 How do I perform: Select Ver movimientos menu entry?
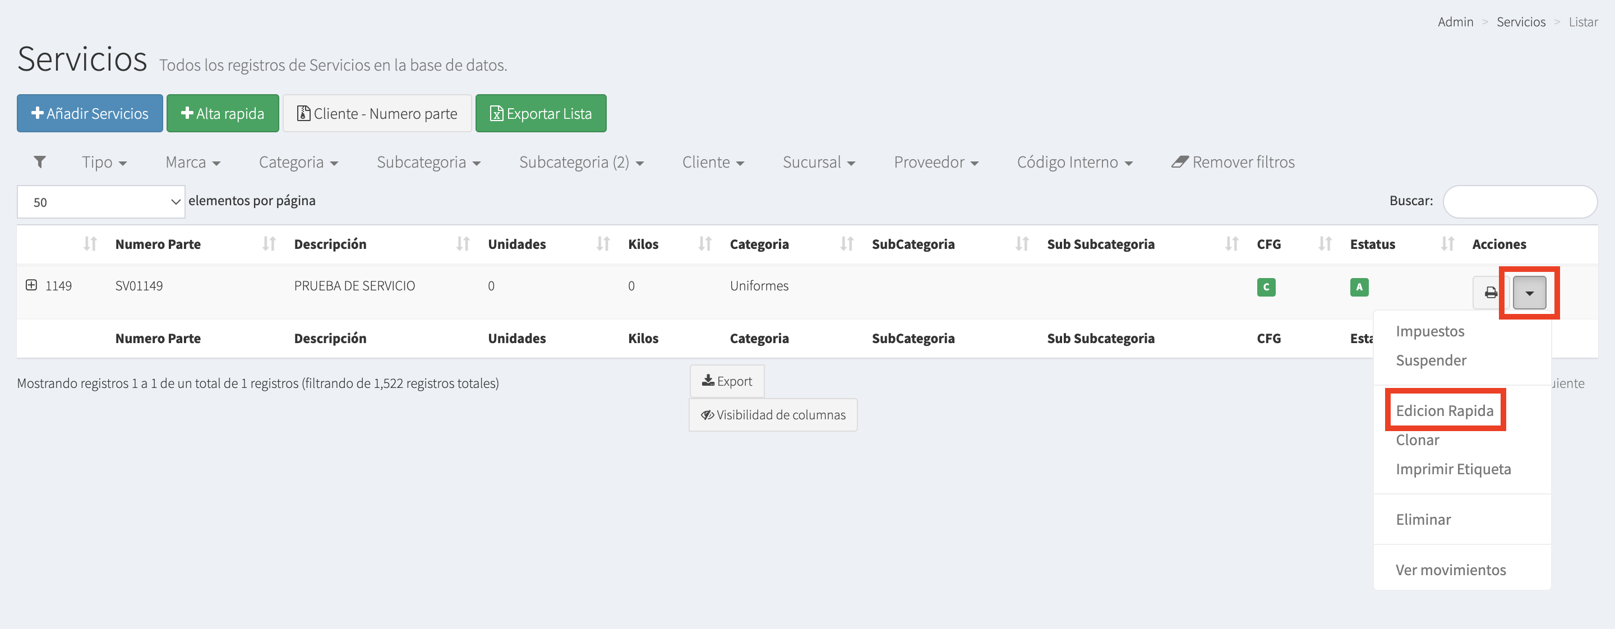[x=1450, y=570]
